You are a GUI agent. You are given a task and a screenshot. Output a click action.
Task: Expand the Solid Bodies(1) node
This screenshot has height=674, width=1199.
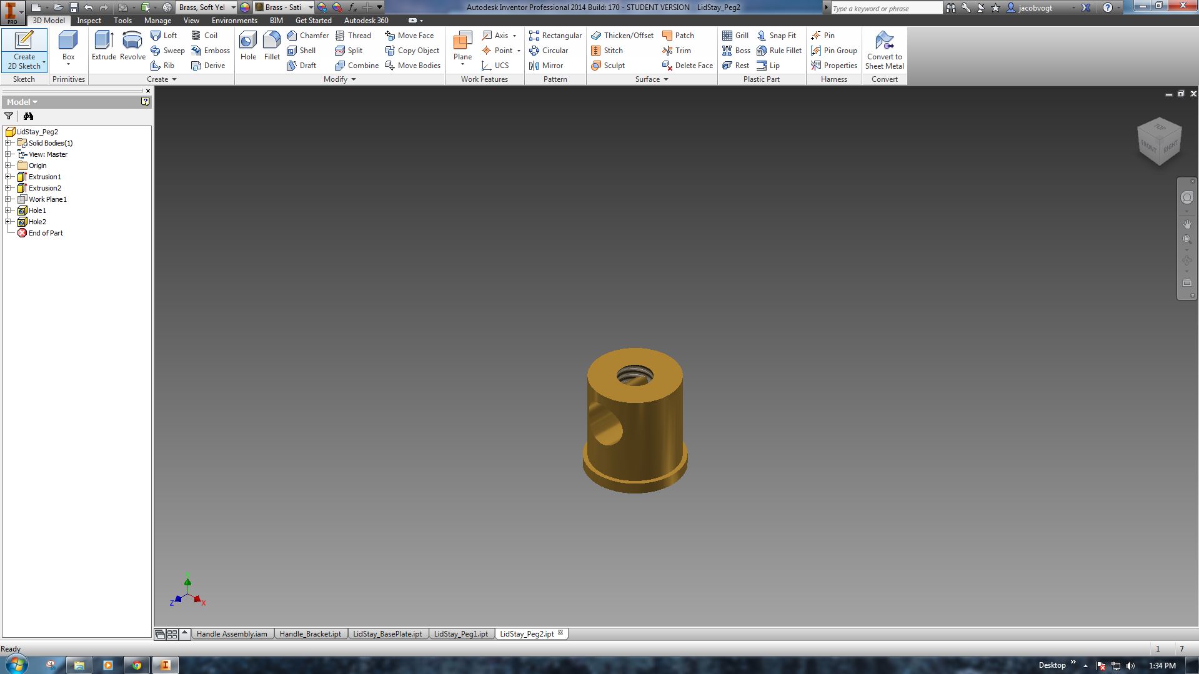tap(9, 143)
